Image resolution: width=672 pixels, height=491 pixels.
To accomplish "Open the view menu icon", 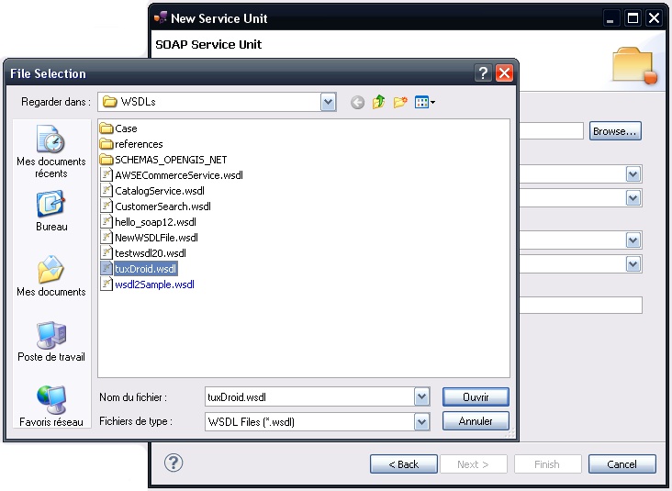I will [x=424, y=102].
